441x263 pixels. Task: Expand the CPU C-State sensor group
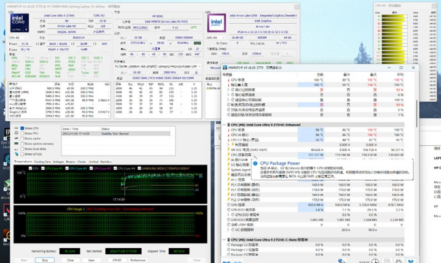click(x=225, y=238)
